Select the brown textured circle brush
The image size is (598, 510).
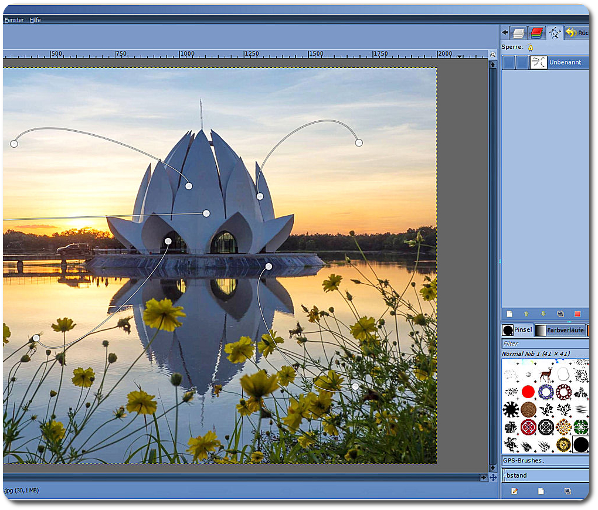point(528,409)
